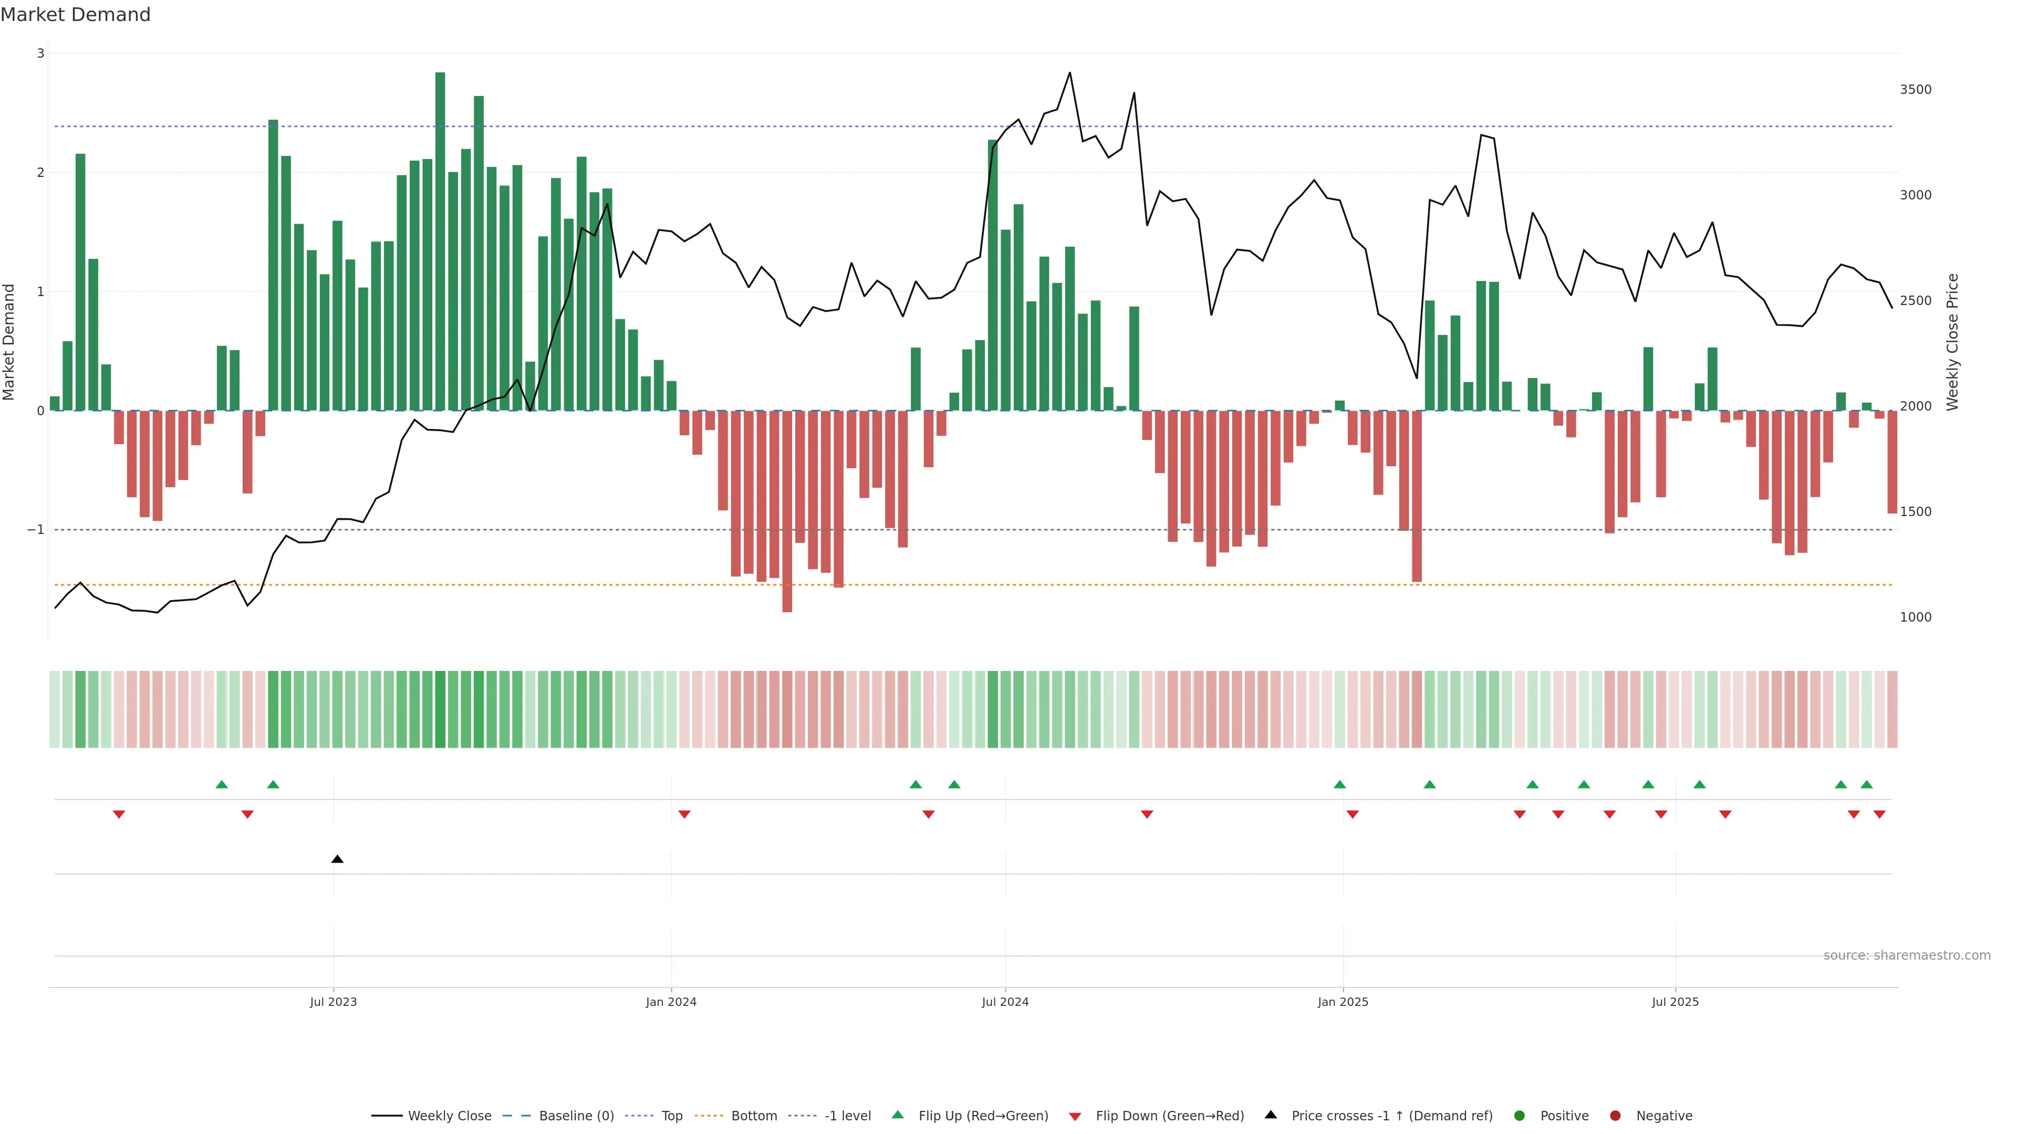Image resolution: width=2017 pixels, height=1134 pixels.
Task: Click the black triangle marker near Jul 2023
Action: (x=337, y=859)
